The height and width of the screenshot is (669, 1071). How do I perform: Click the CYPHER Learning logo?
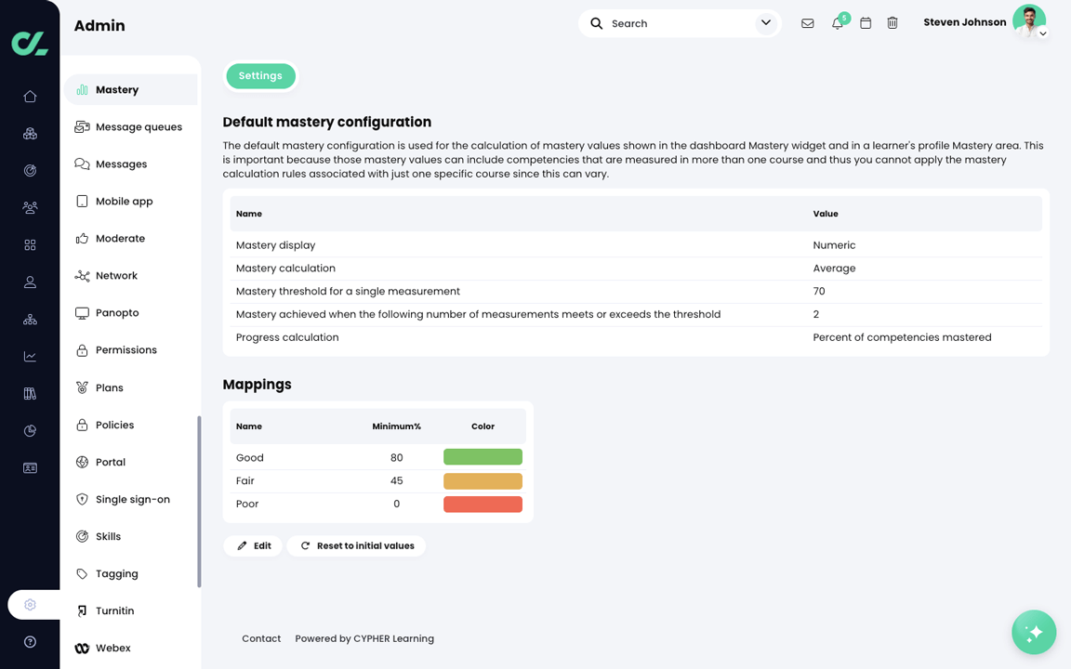pos(29,42)
